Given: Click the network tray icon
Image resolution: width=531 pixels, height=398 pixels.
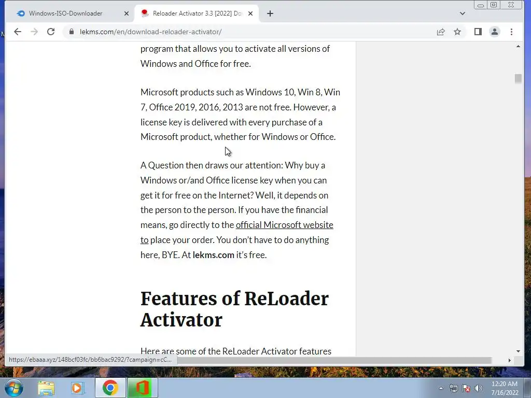Looking at the screenshot, I should [x=453, y=388].
